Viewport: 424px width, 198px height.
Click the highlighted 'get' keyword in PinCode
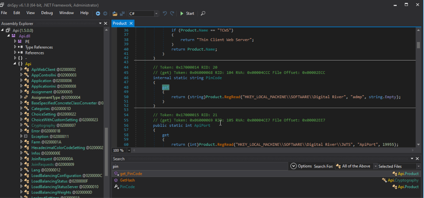[166, 87]
